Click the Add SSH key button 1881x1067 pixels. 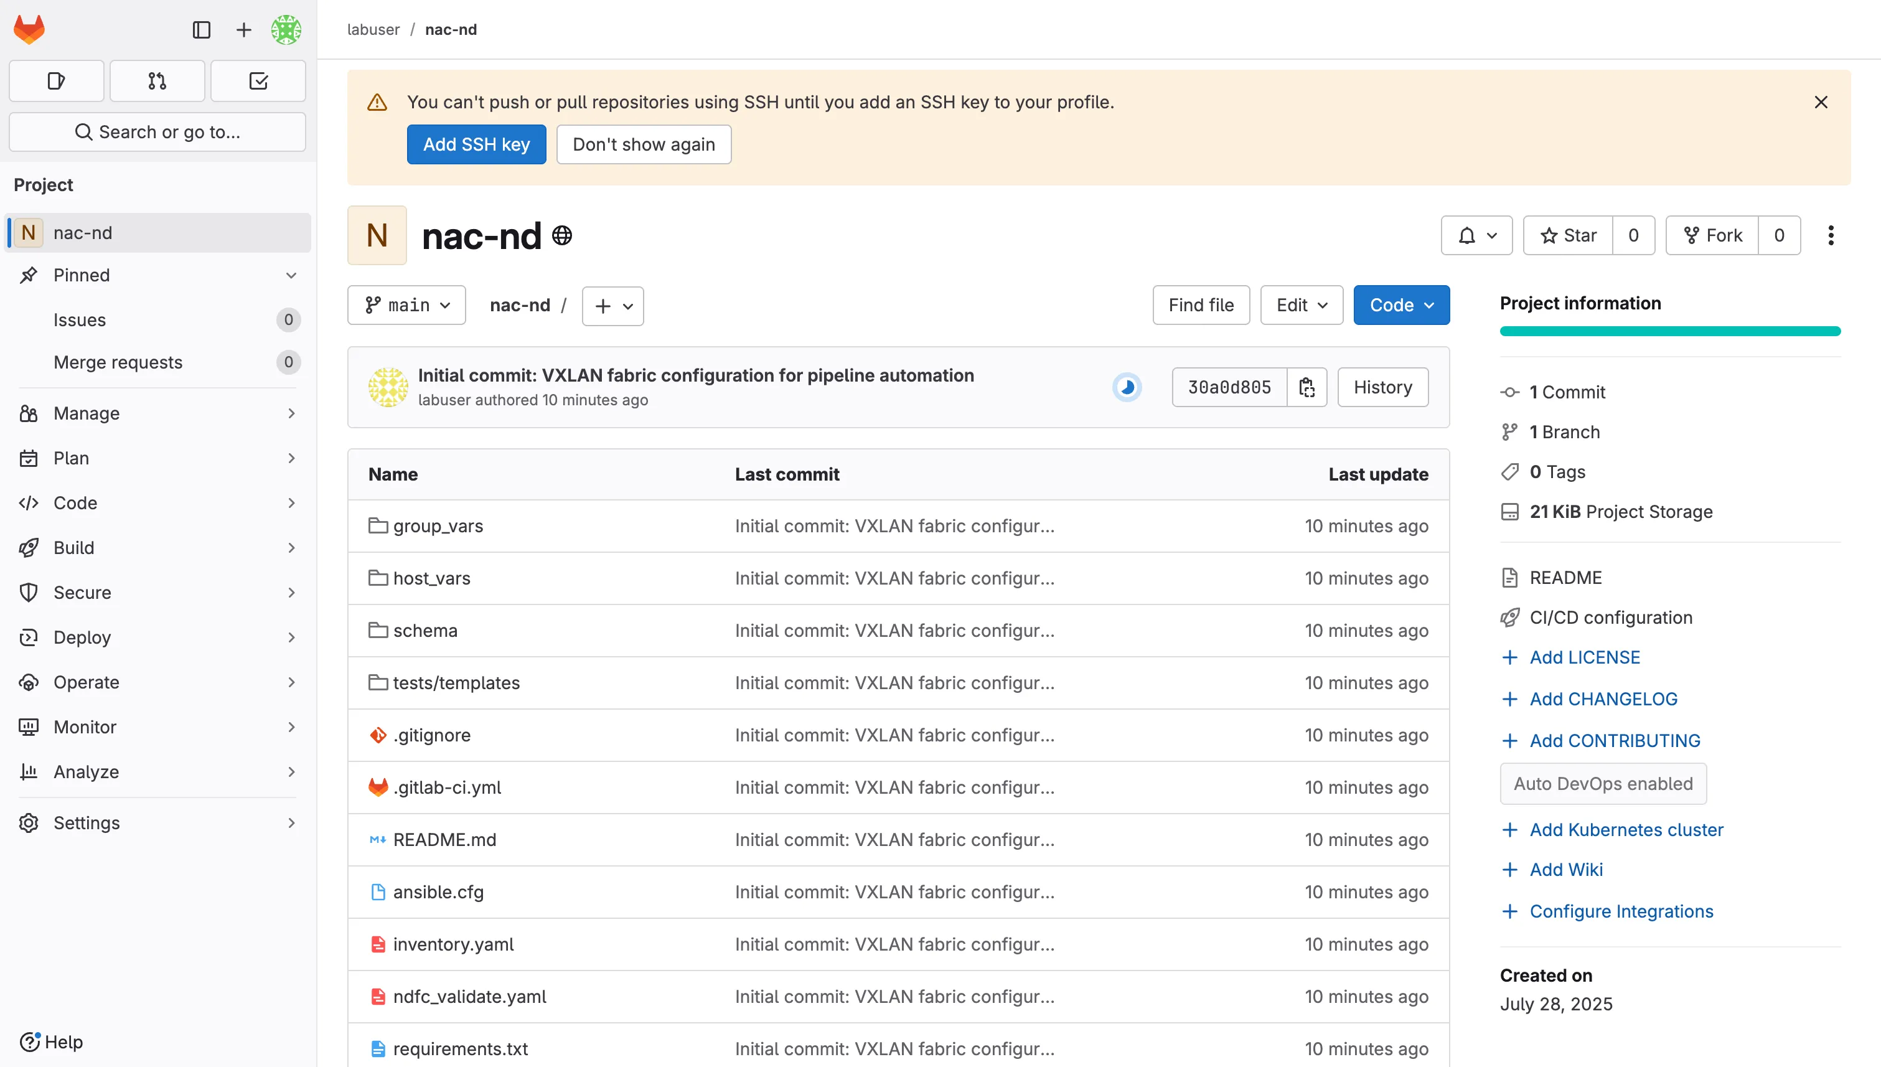click(476, 144)
